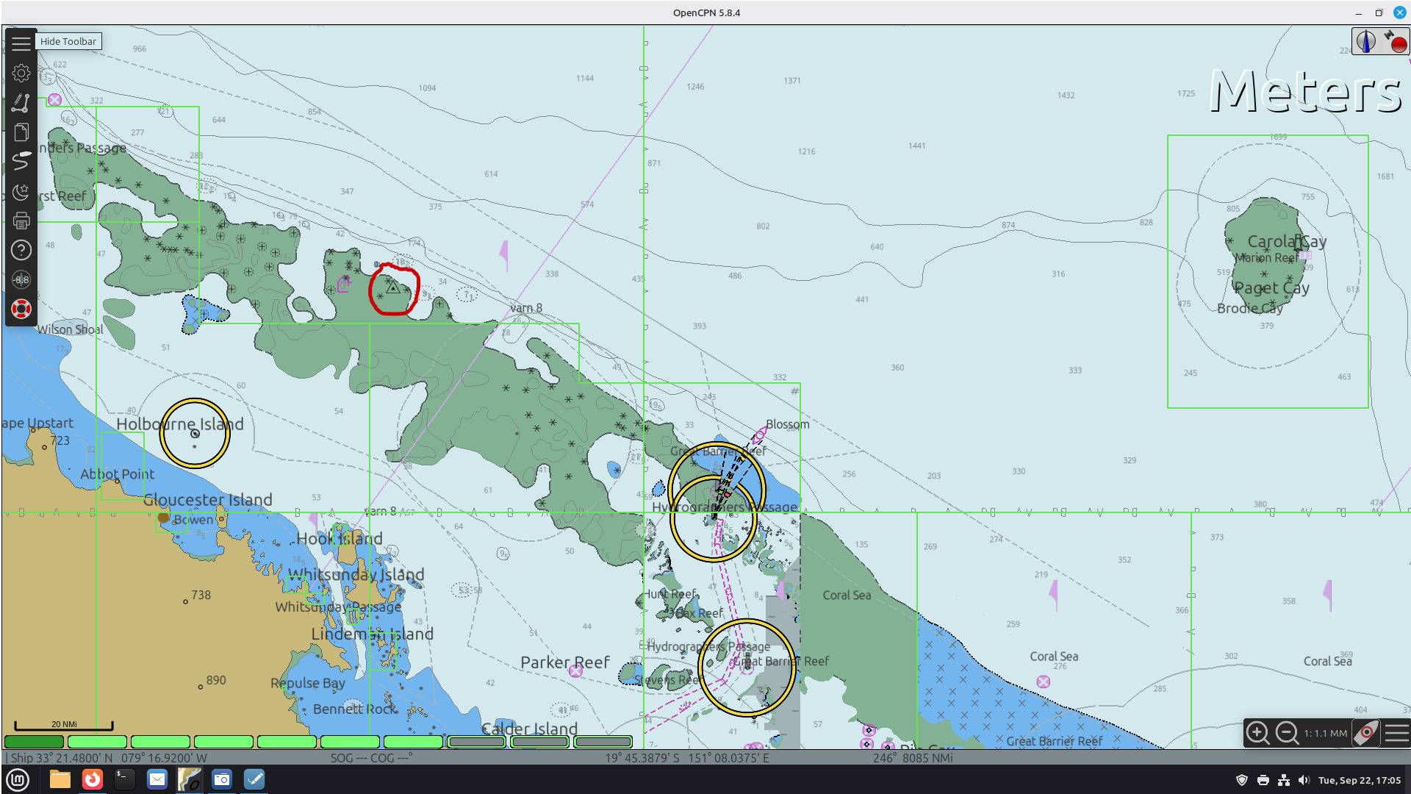
Task: Select the Create Route tool
Action: coord(21,103)
